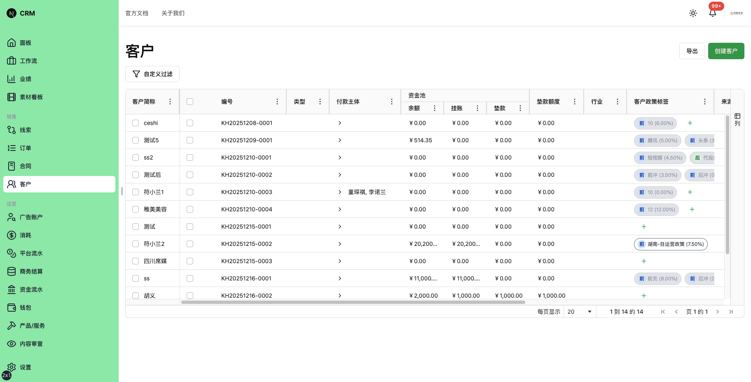Viewport: 751px width, 382px height.
Task: Tick the checkbox next to 符小兰2
Action: click(x=136, y=243)
